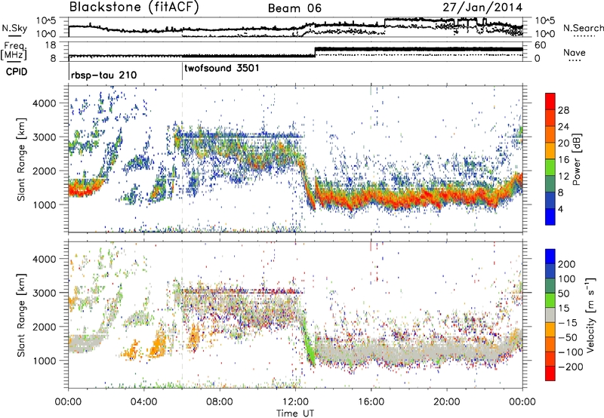This screenshot has width=604, height=418.
Task: Click the 'N.Search' legend label
Action: coord(583,28)
